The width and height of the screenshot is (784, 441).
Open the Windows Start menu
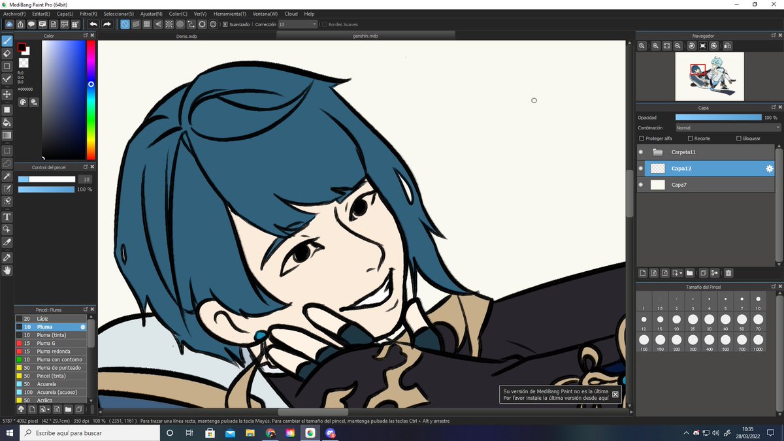[x=10, y=433]
